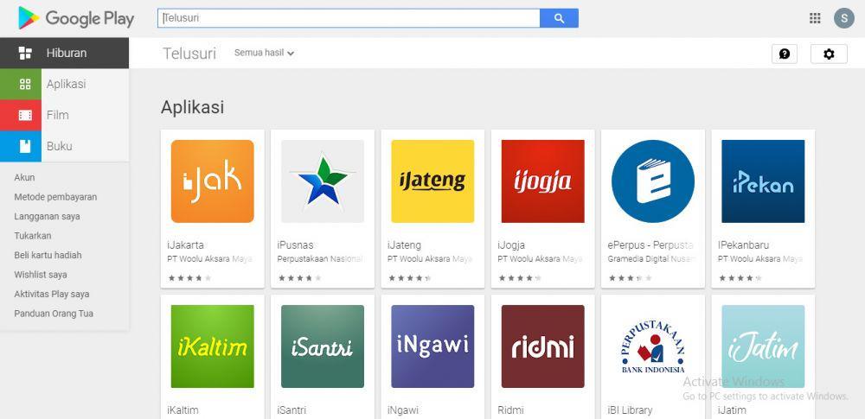Screen dimensions: 865x419
Task: Click the Aplikasi section heading
Action: point(192,107)
